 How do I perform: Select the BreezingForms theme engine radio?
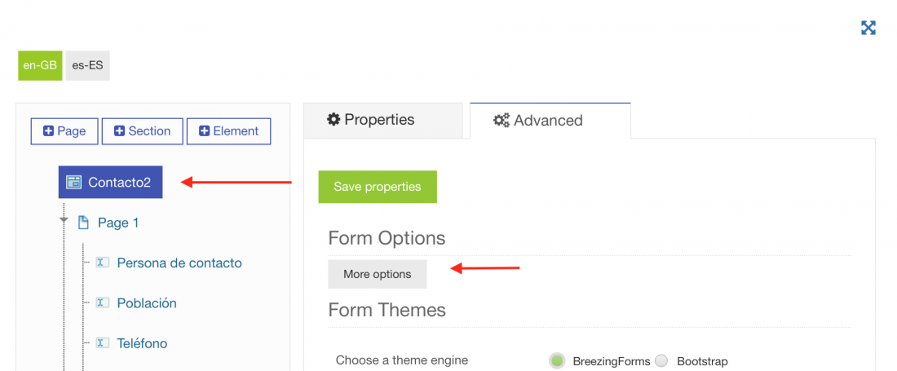557,360
